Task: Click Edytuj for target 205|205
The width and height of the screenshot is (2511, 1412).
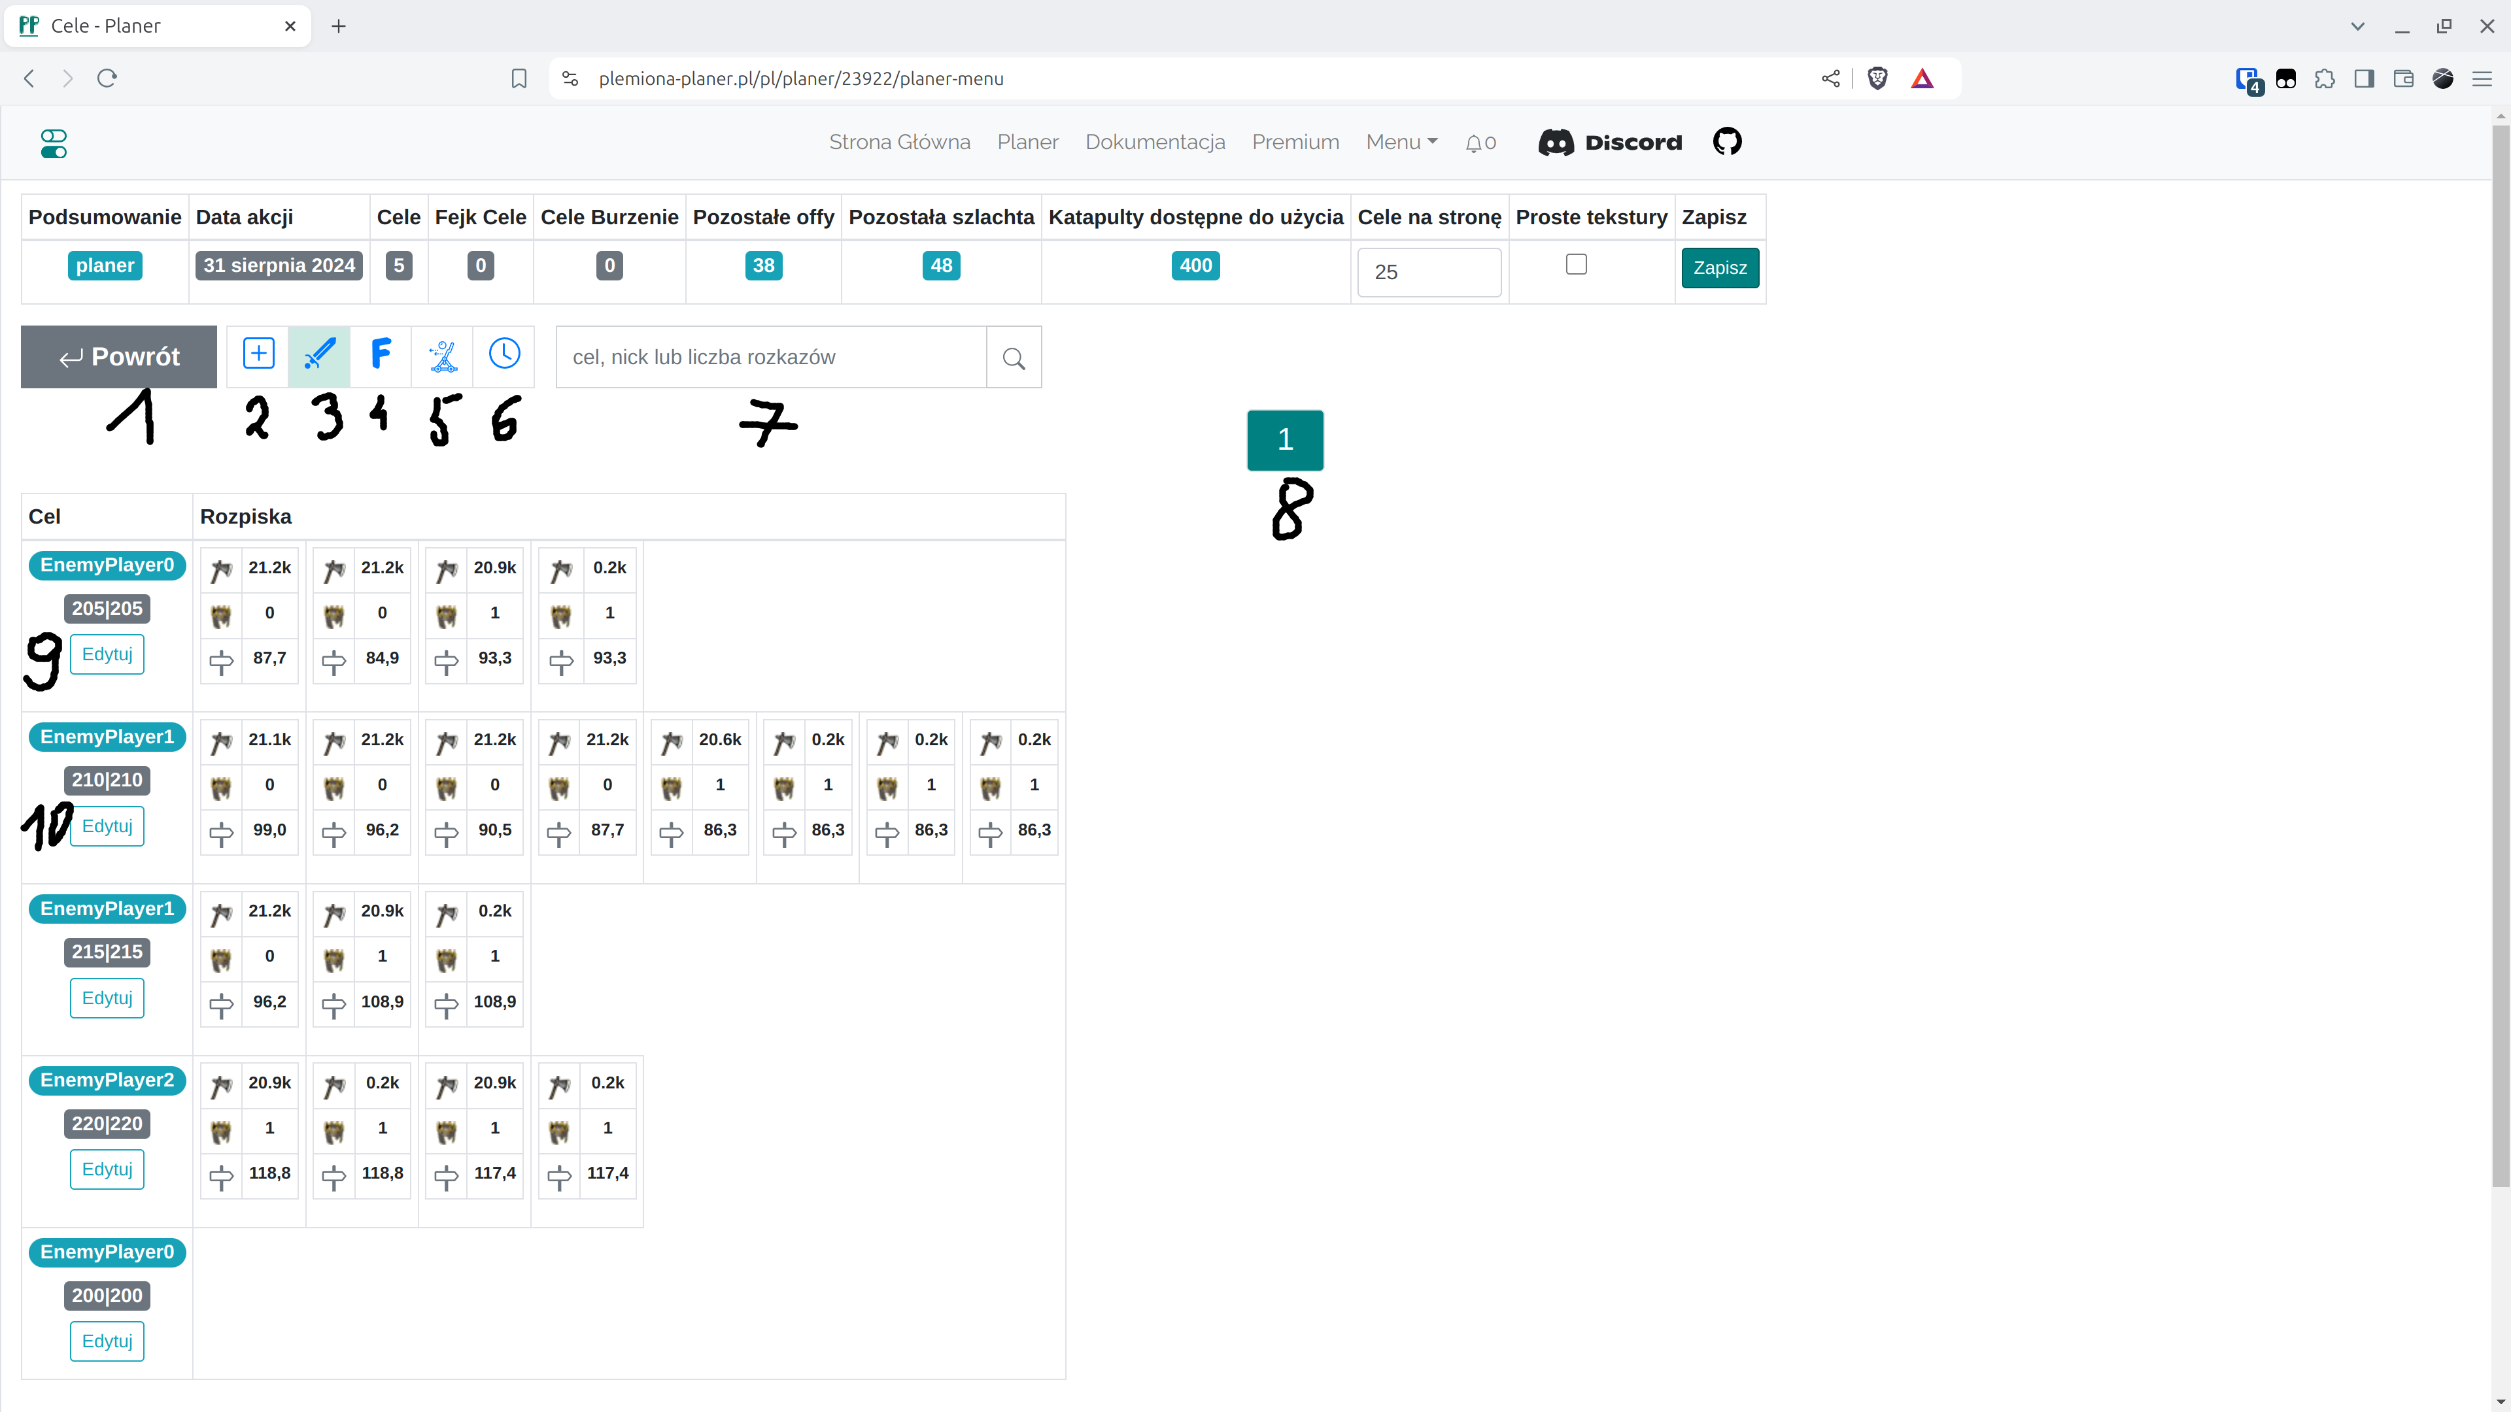Action: pos(107,654)
